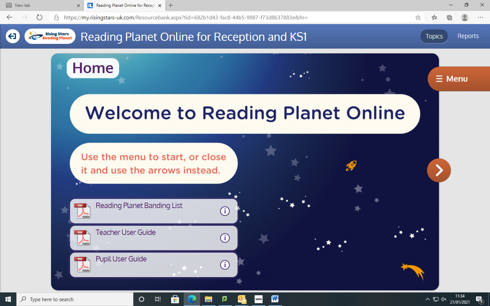Open Pupil User Guide PDF
This screenshot has width=490, height=306.
154,265
